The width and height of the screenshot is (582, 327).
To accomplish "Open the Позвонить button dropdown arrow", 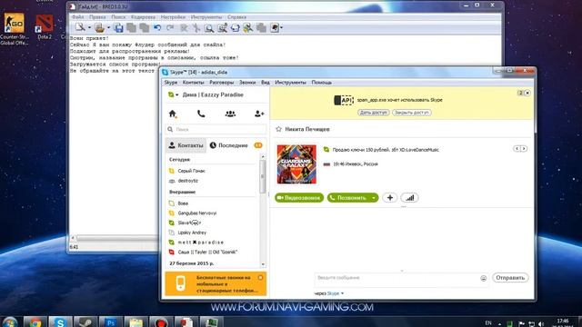I will pos(374,198).
